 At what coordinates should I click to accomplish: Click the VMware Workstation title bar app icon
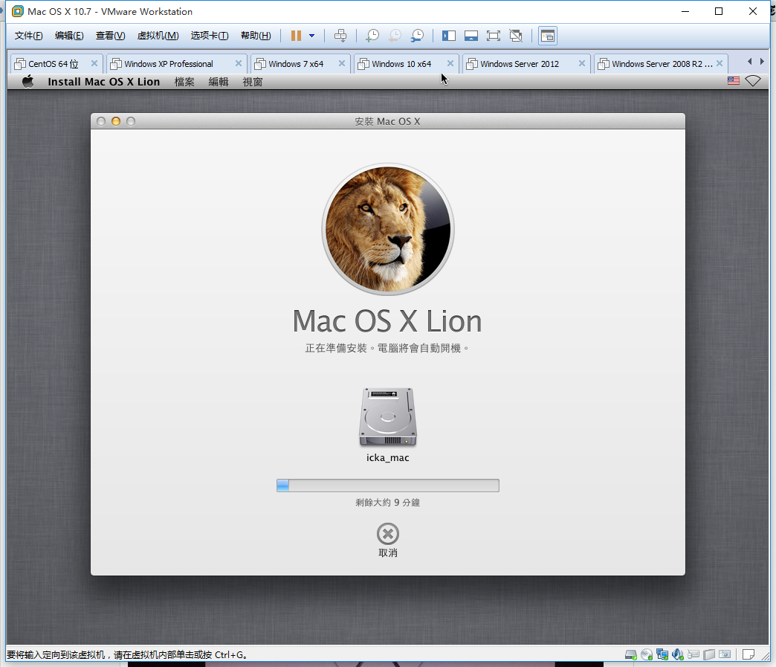click(18, 11)
